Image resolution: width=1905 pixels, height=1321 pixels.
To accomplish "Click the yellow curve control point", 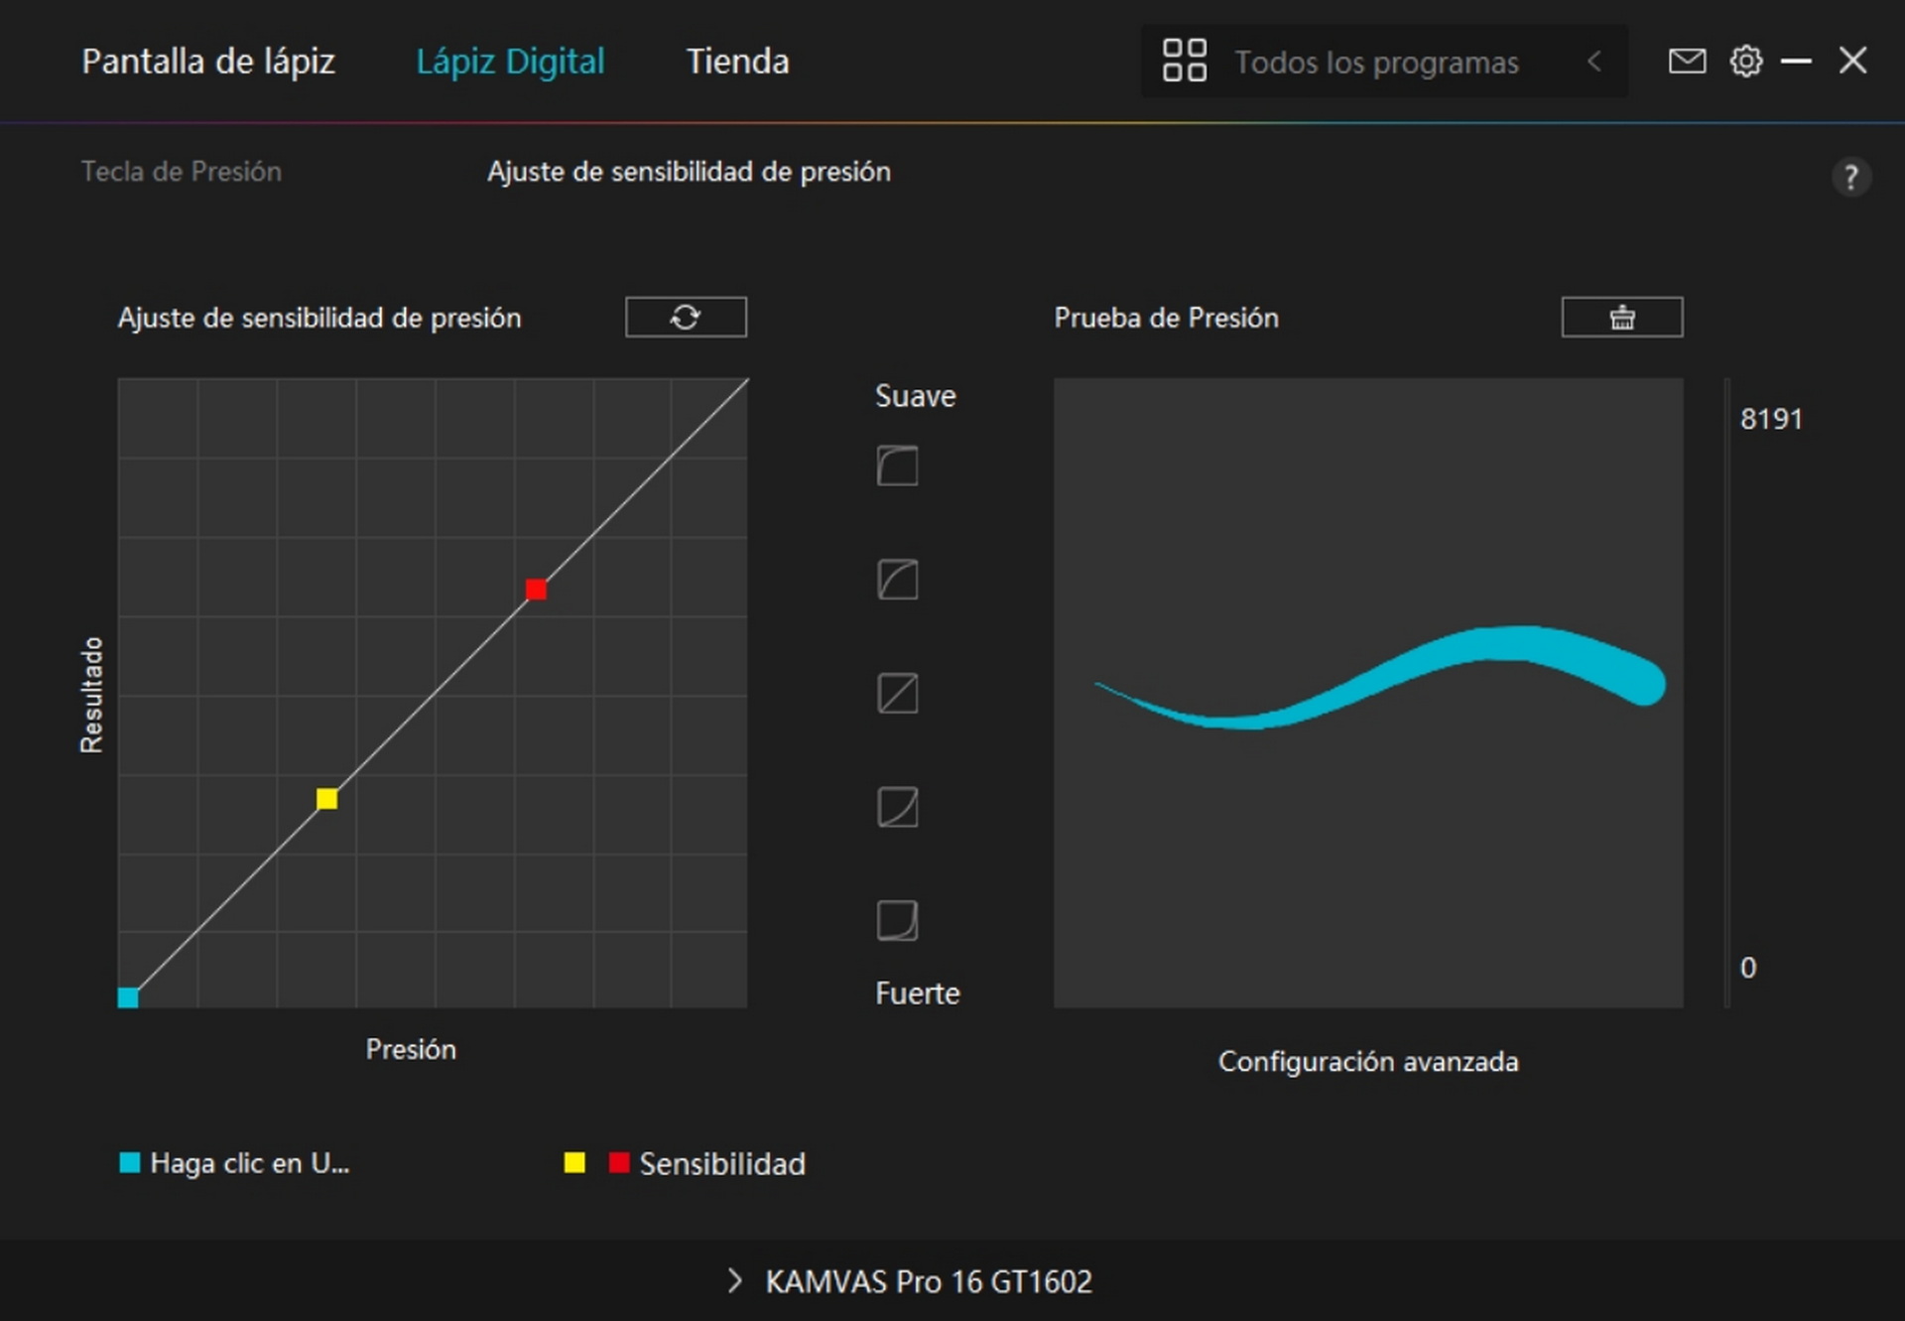I will tap(326, 799).
